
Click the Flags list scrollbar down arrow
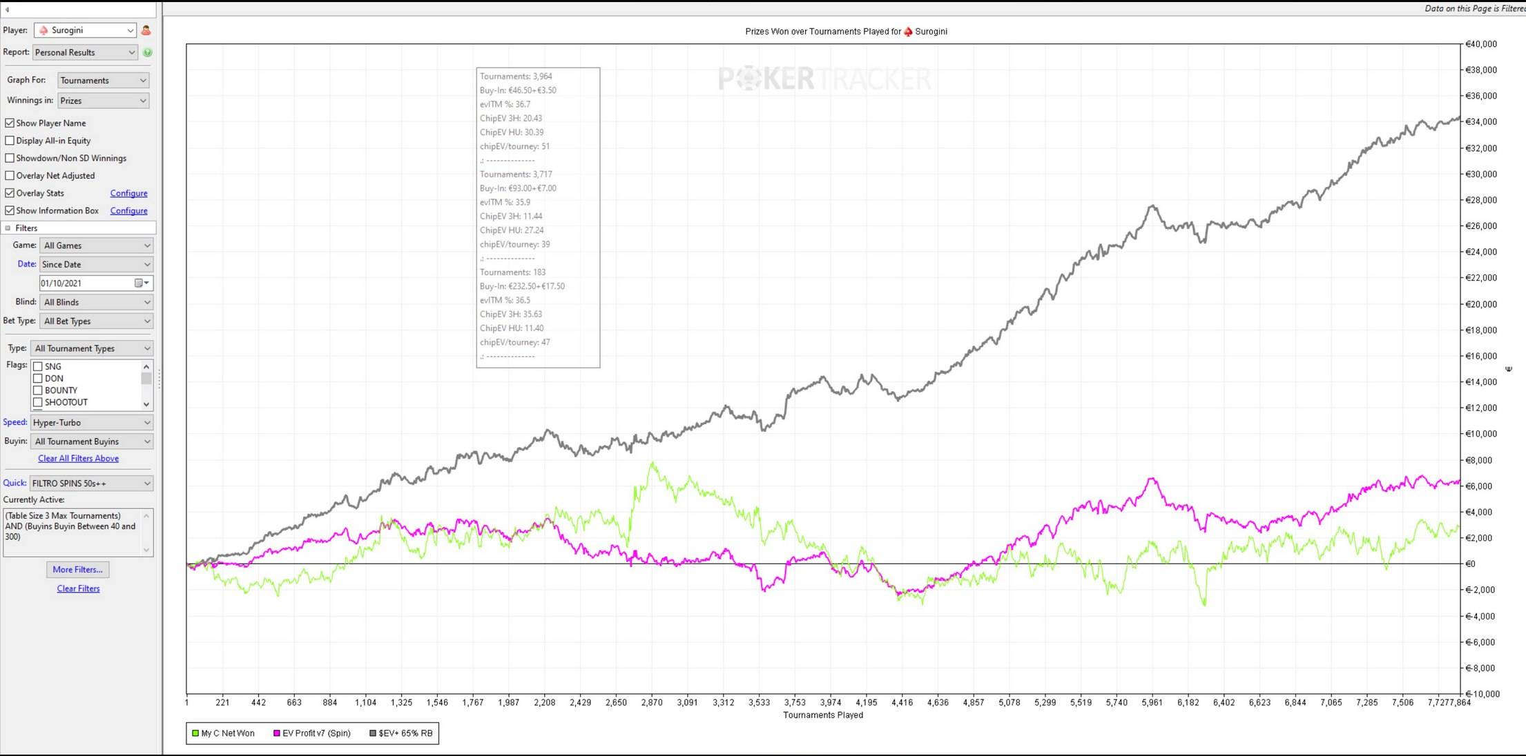(x=146, y=405)
